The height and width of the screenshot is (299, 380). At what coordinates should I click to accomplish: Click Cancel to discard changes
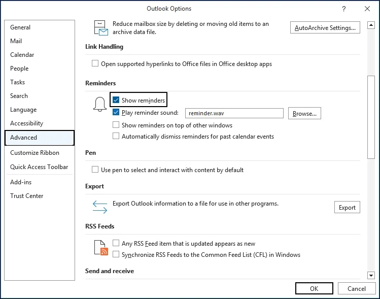pos(357,288)
